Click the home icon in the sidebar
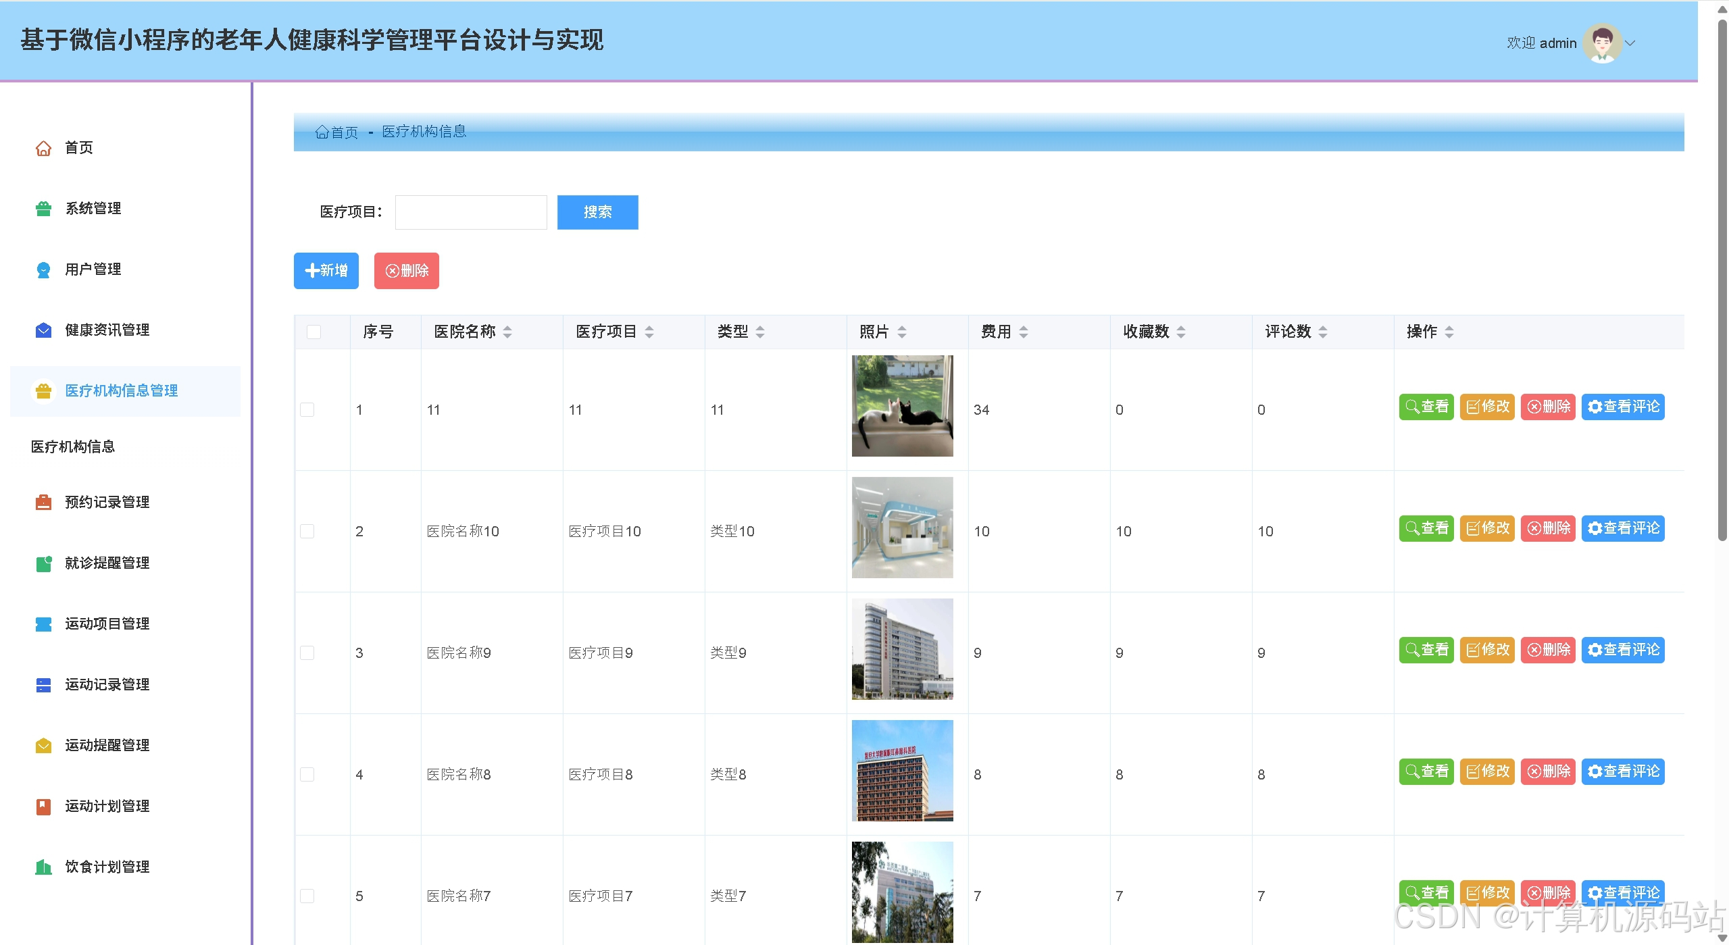Image resolution: width=1729 pixels, height=945 pixels. coord(43,148)
